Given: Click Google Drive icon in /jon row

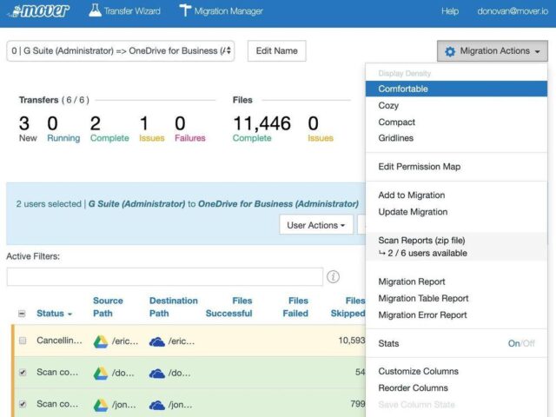Looking at the screenshot, I should [x=101, y=405].
